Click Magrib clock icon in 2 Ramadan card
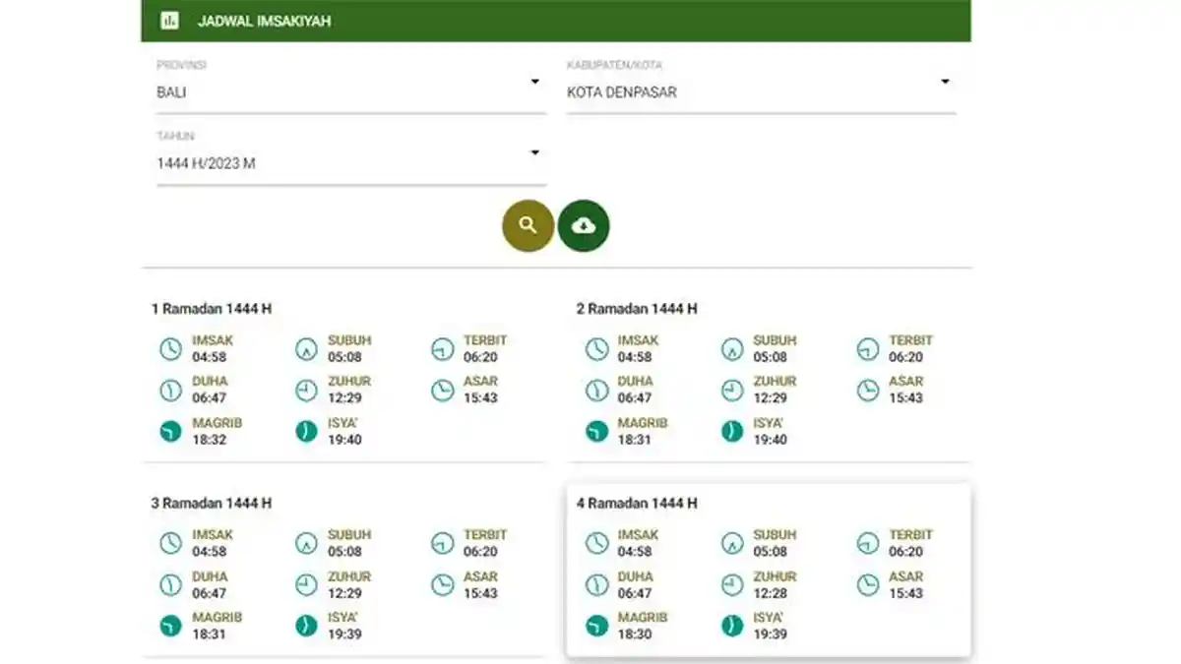1181x664 pixels. pos(597,431)
